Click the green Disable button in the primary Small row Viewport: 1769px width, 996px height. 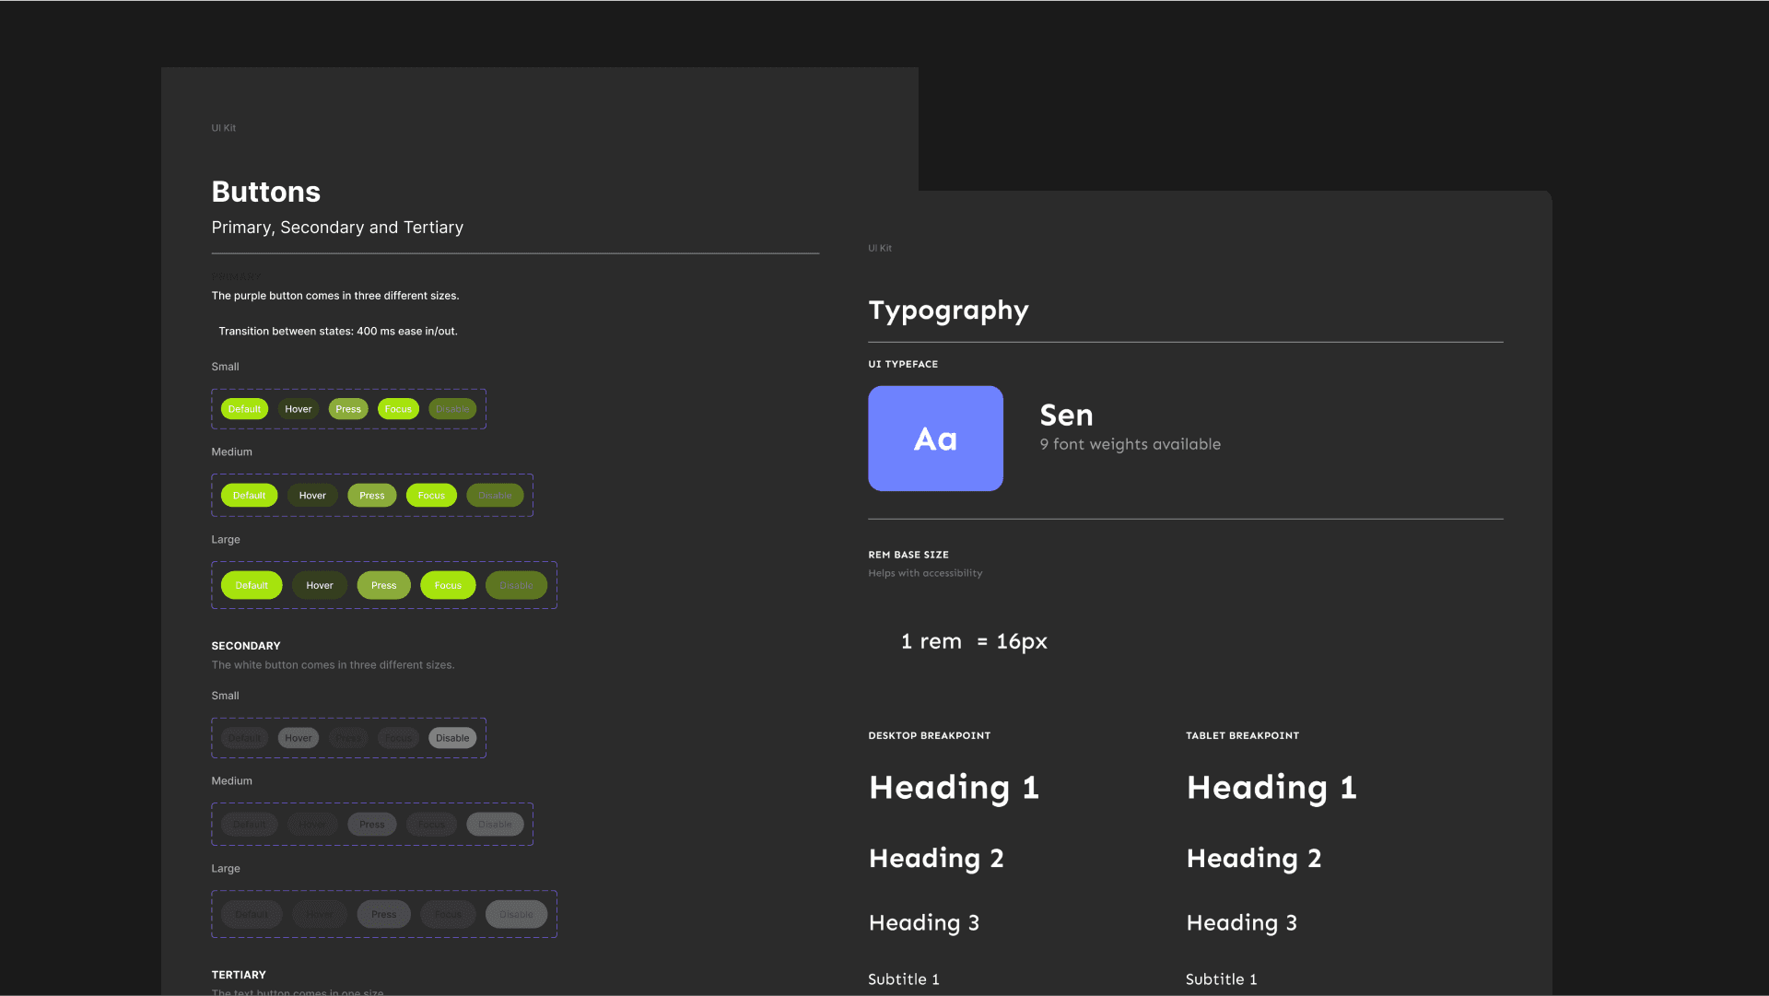[452, 409]
